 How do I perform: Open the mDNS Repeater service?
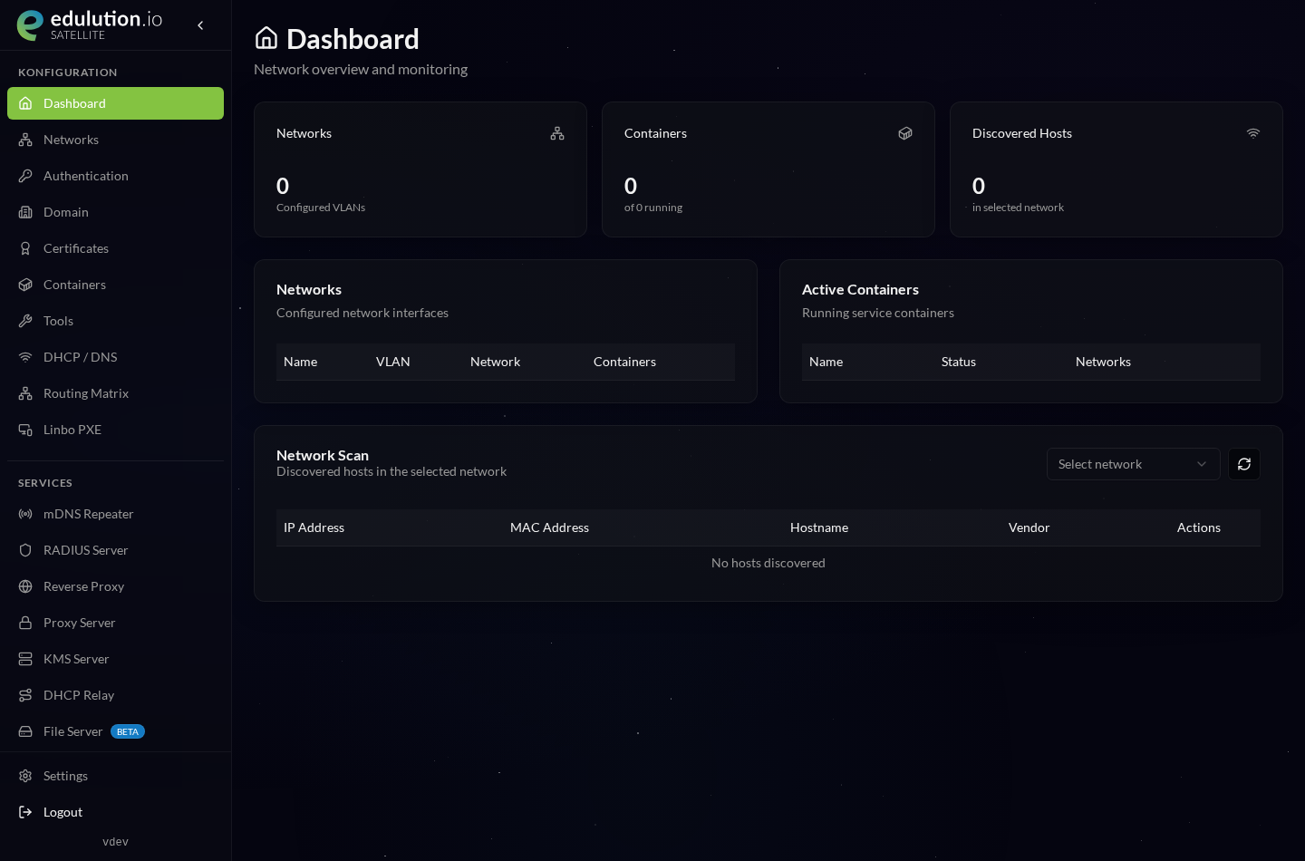click(115, 514)
